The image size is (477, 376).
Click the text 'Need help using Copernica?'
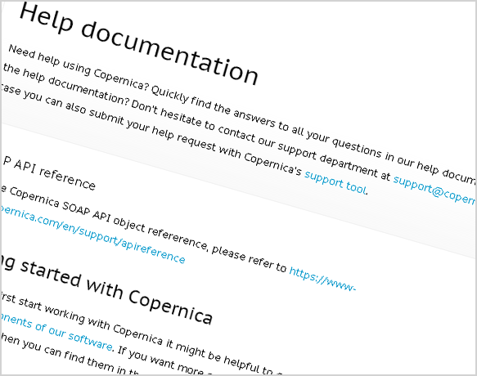coord(78,68)
